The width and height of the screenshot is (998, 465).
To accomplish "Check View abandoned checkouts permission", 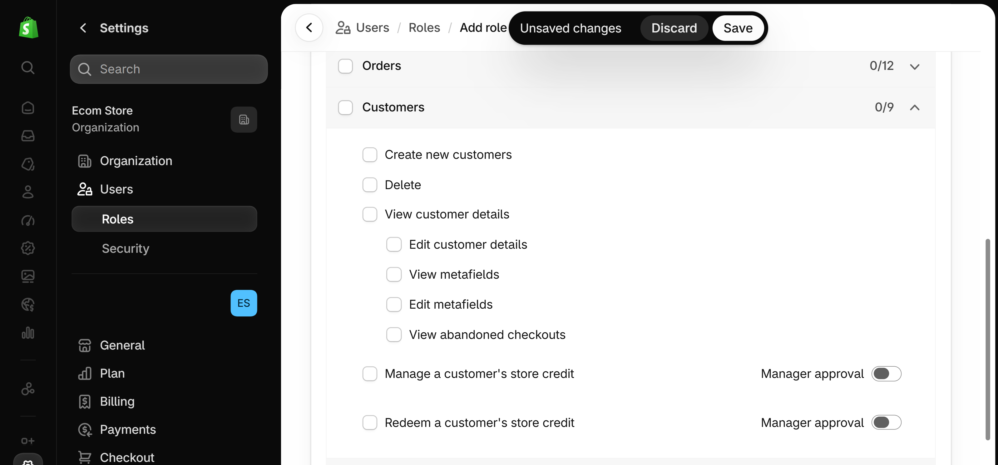I will tap(394, 335).
